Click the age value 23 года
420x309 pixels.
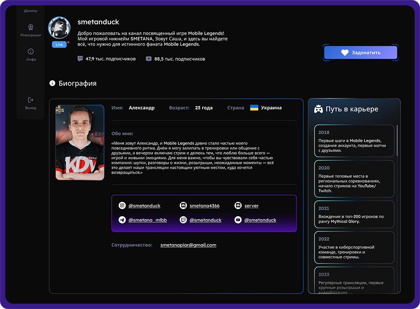tap(204, 107)
